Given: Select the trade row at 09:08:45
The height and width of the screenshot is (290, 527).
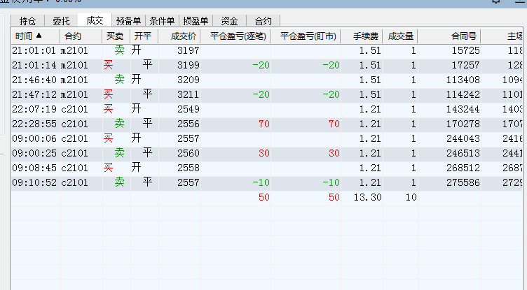Looking at the screenshot, I should (x=266, y=168).
